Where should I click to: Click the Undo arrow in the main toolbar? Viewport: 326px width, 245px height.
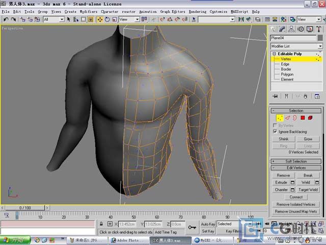click(6, 19)
